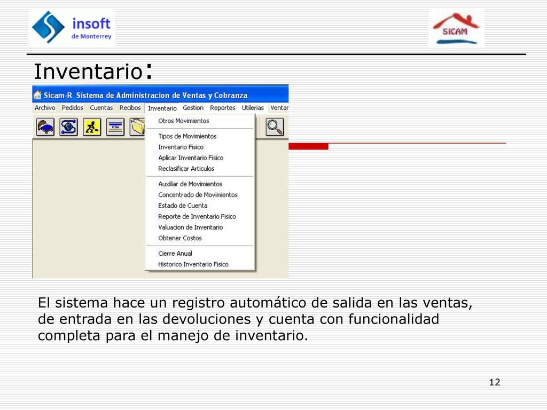547x410 pixels.
Task: Click the SICAM logo
Action: (456, 28)
